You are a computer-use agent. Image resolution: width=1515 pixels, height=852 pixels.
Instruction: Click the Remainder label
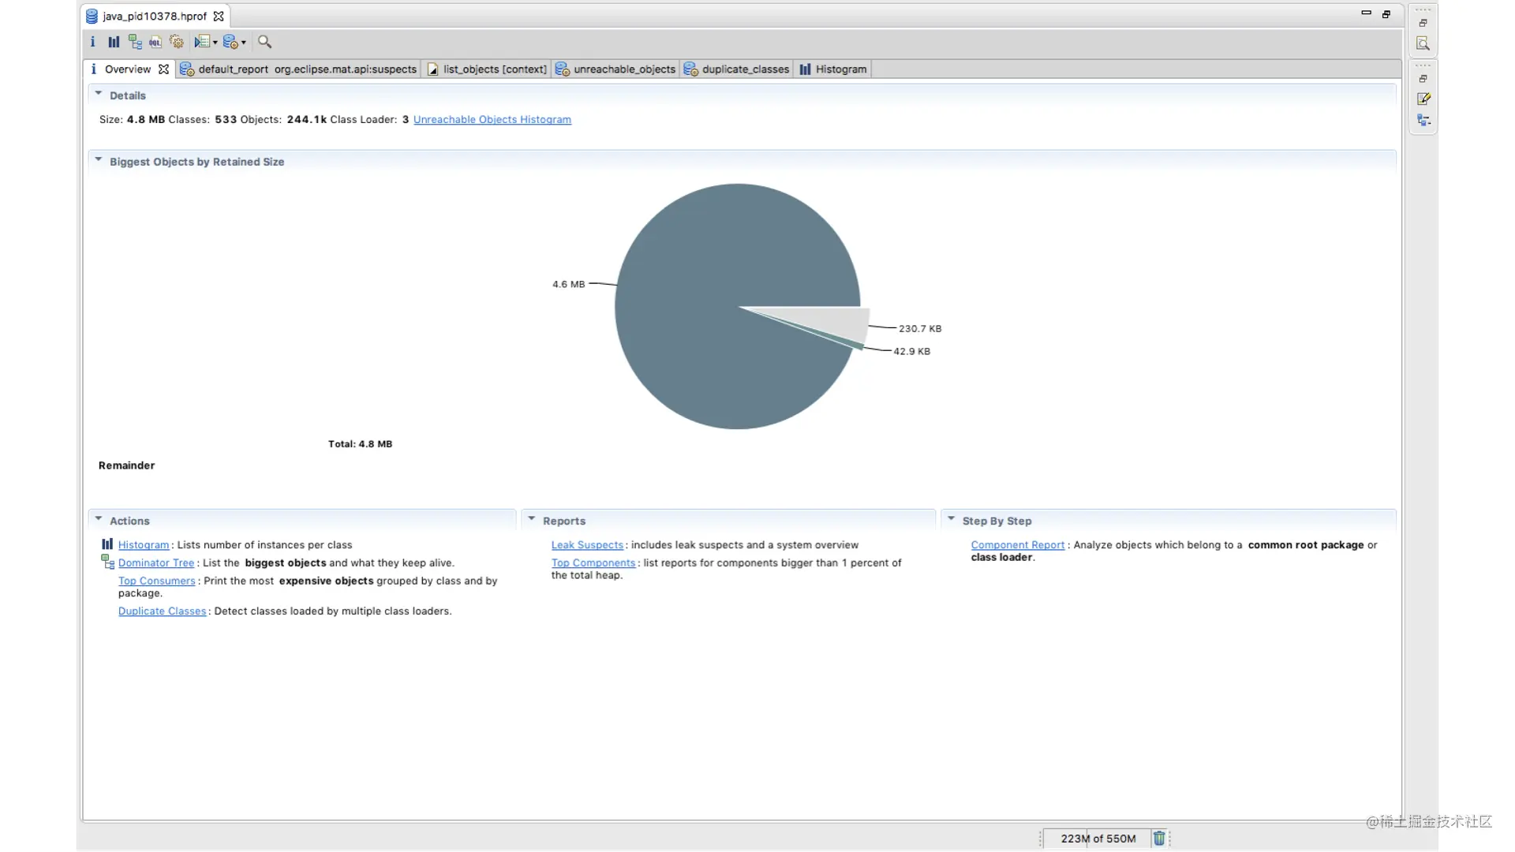point(127,465)
